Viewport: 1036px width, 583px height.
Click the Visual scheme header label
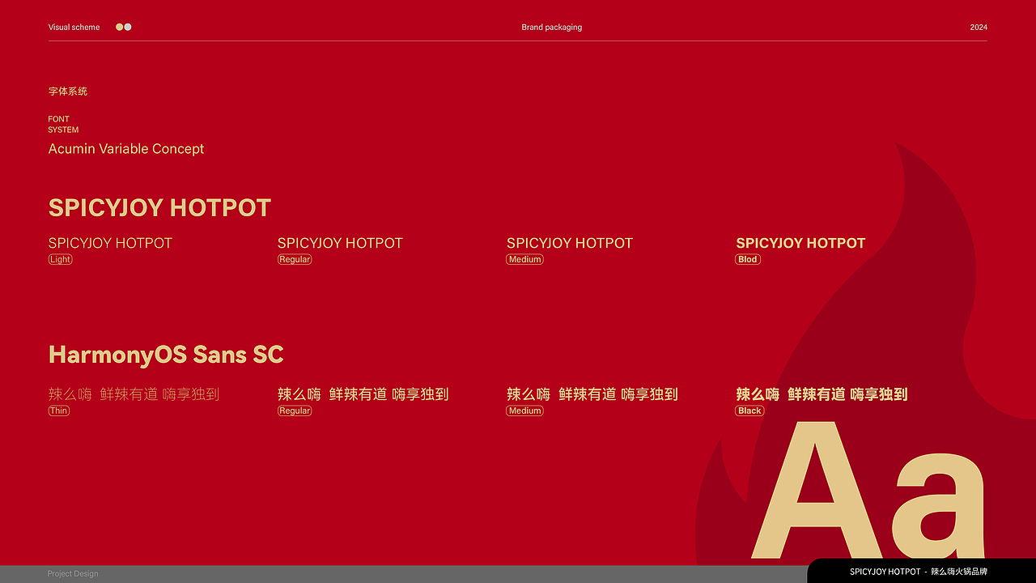(74, 27)
